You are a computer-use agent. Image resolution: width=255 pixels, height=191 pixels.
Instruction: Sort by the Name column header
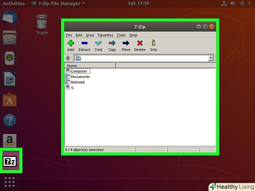click(x=90, y=66)
